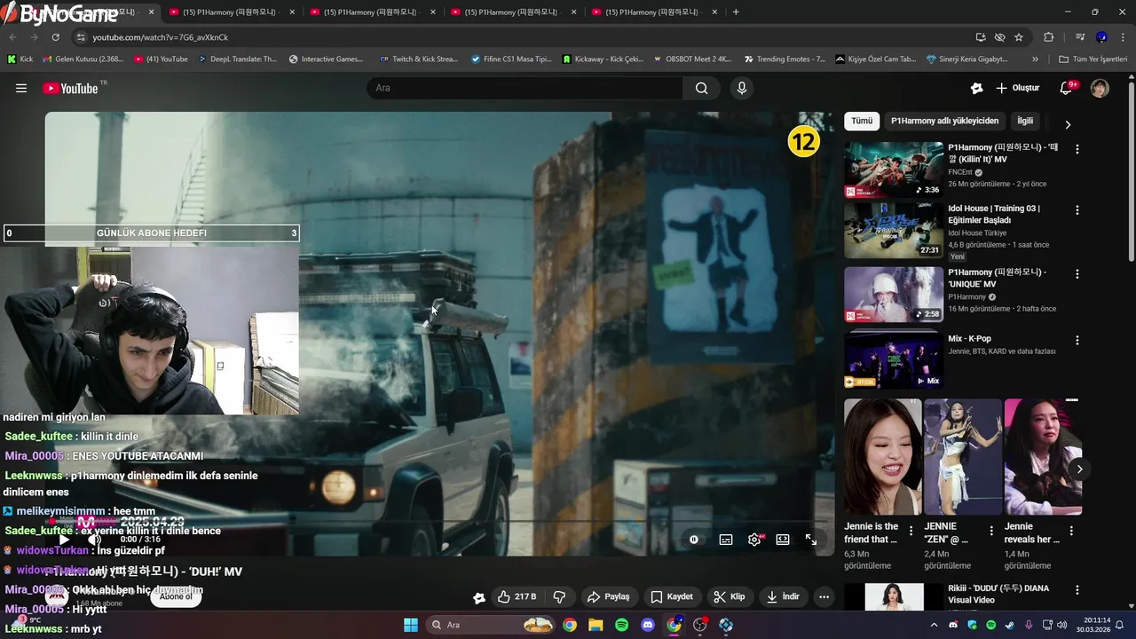Image resolution: width=1136 pixels, height=639 pixels.
Task: Click the video progress bar
Action: click(x=439, y=522)
